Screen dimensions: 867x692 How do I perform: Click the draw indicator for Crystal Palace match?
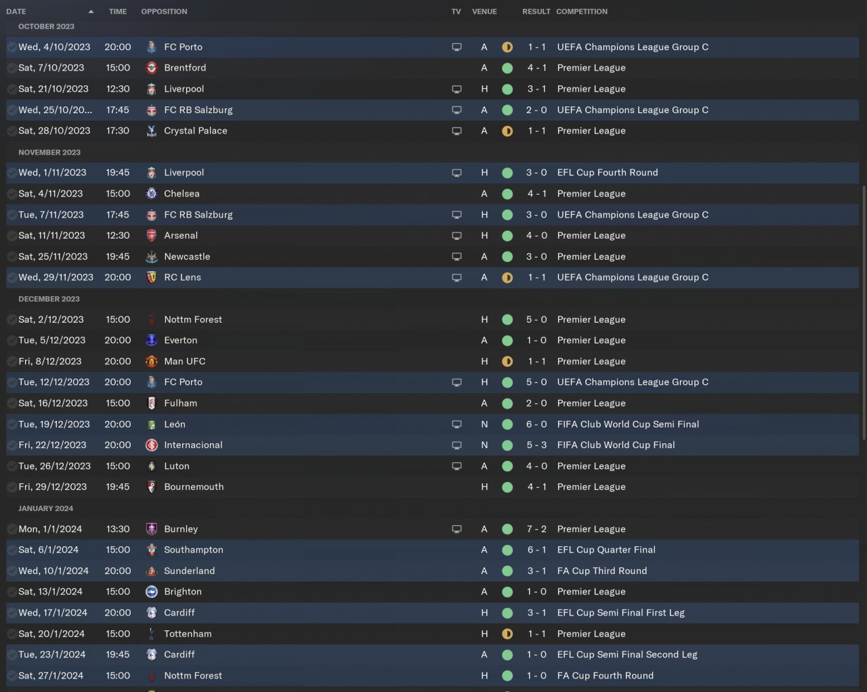point(507,131)
